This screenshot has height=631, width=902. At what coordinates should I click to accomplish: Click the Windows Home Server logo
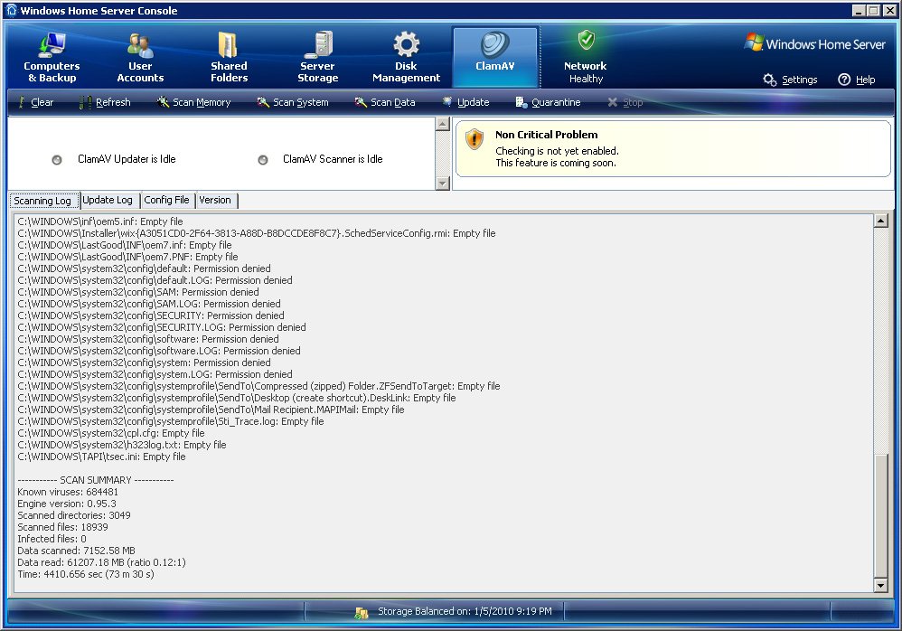[814, 43]
